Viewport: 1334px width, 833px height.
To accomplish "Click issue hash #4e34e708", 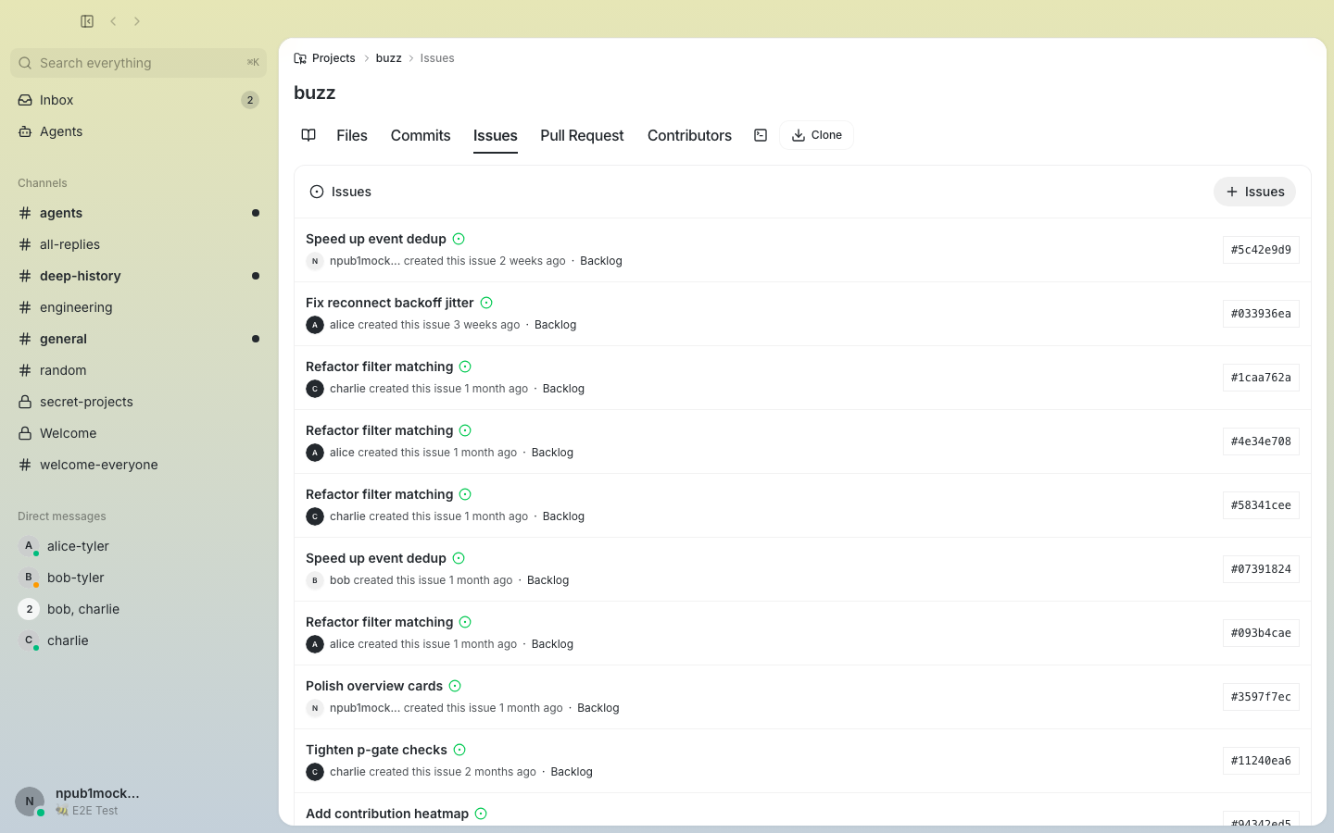I will pos(1261,441).
